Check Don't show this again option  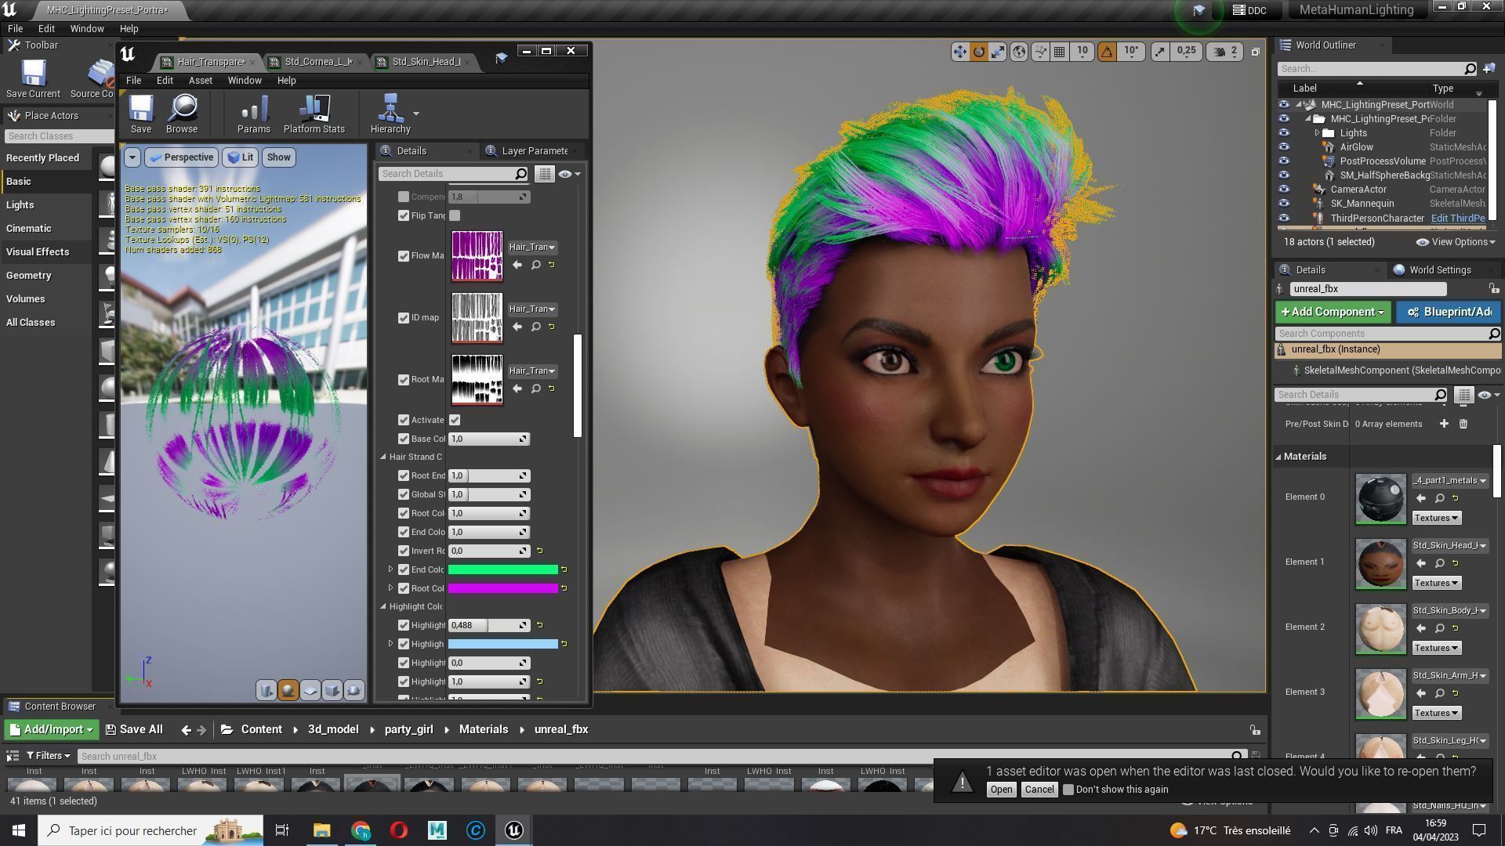point(1068,790)
